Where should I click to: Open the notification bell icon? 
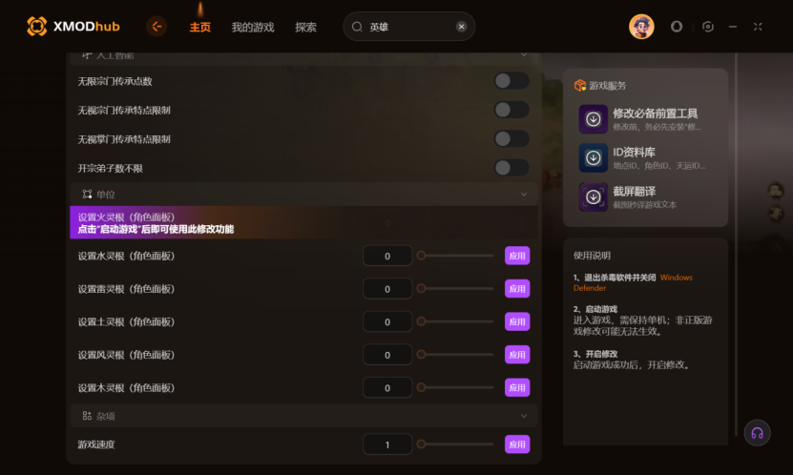coord(677,27)
